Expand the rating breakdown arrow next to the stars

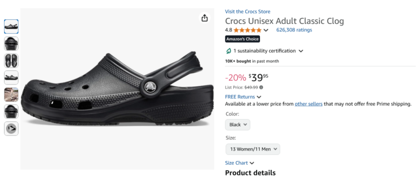(266, 30)
